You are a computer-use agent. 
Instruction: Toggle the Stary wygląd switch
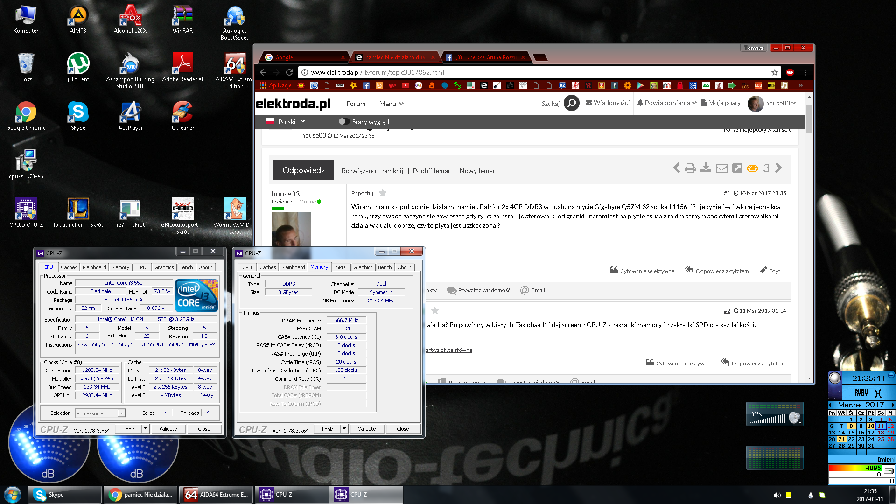(344, 122)
